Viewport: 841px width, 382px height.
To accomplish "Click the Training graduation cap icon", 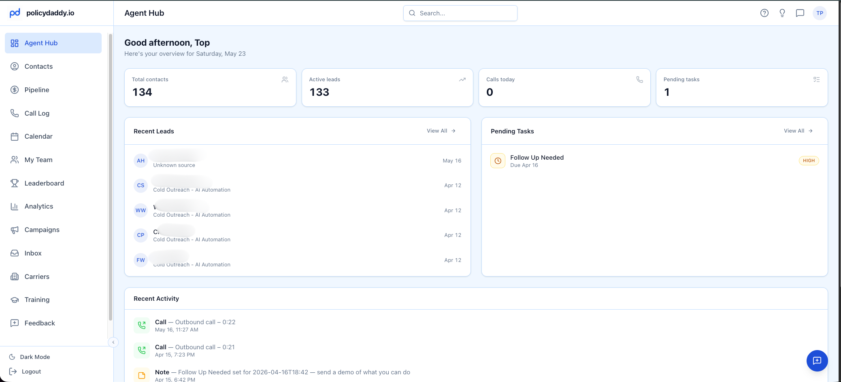I will point(15,300).
